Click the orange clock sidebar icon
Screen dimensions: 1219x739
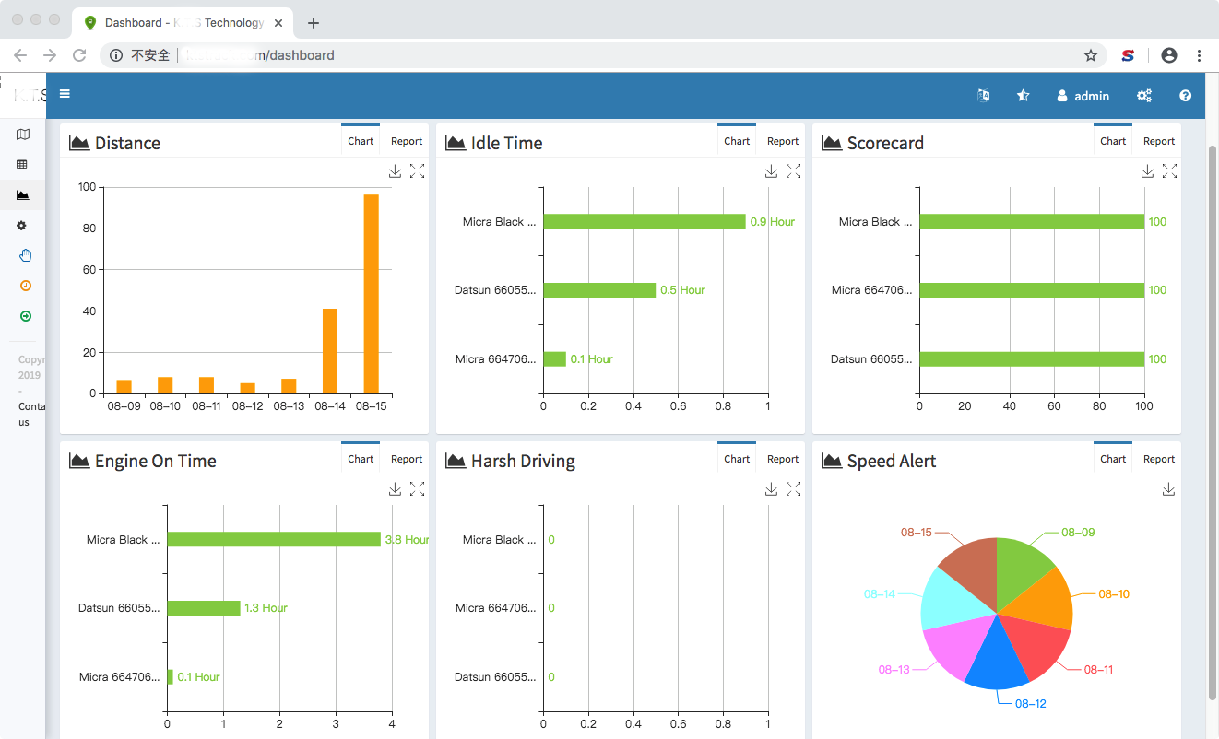(26, 286)
